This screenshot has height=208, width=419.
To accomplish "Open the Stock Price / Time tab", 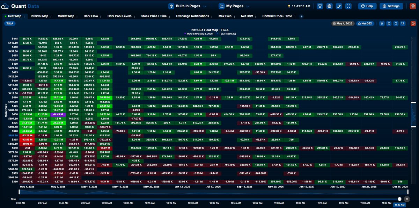I will click(x=154, y=16).
